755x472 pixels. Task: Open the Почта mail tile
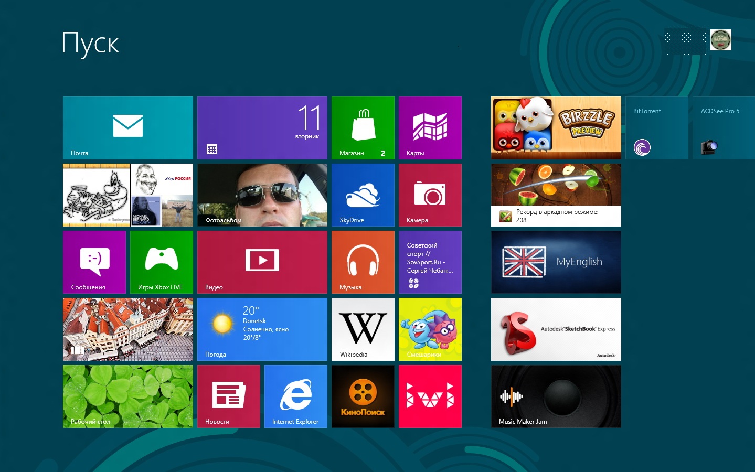pyautogui.click(x=127, y=127)
